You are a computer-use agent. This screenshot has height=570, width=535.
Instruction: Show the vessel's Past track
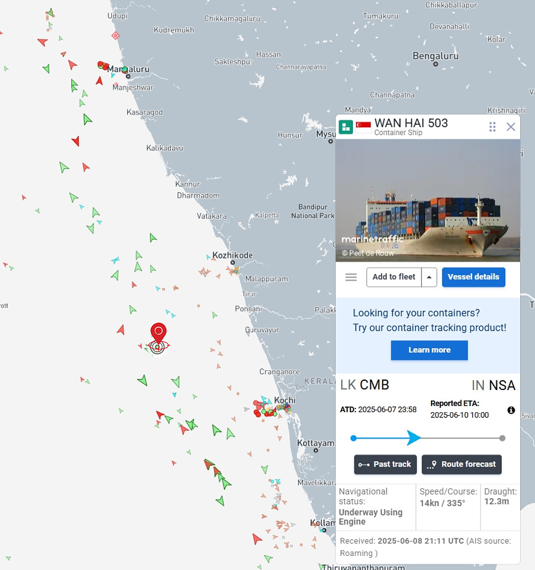pyautogui.click(x=385, y=464)
